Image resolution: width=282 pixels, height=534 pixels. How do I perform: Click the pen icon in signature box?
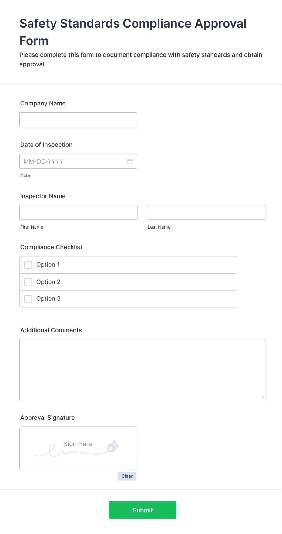tap(113, 446)
